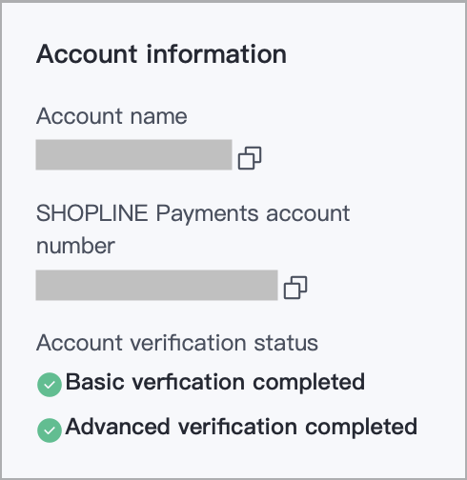Screen dimensions: 467x480
Task: Click the word 'completed' in Basic verification row
Action: point(309,383)
